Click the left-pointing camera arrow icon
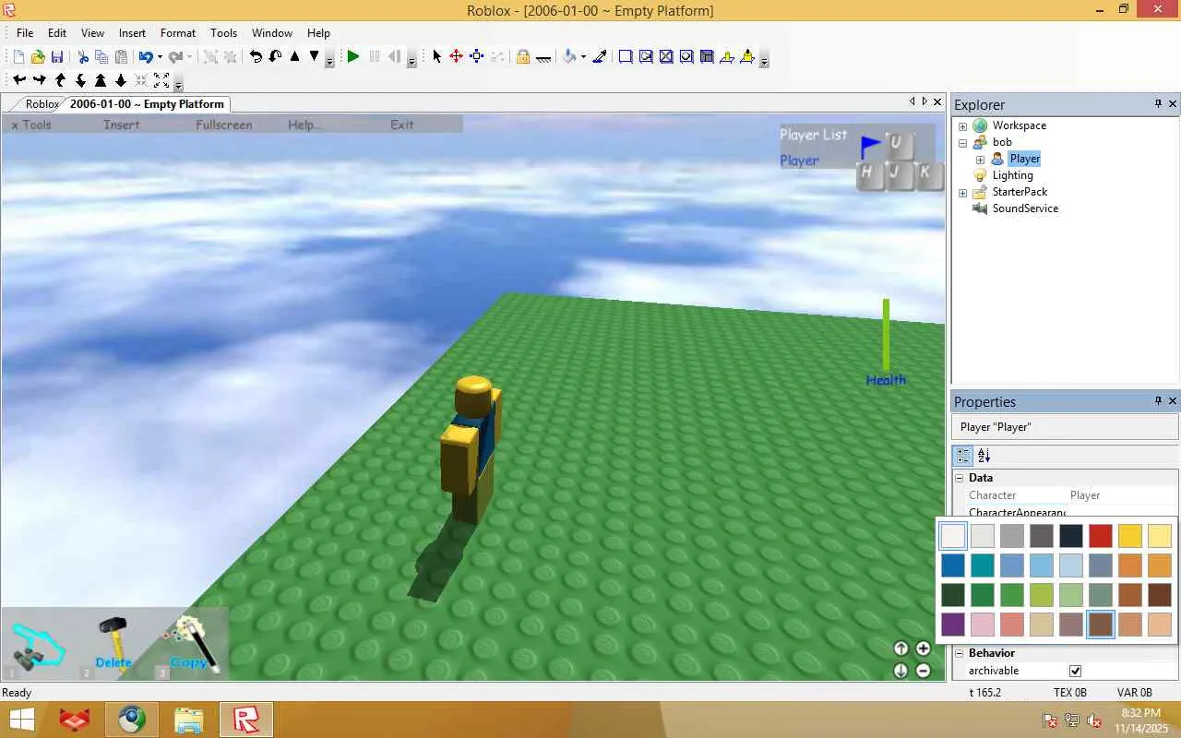 19,80
